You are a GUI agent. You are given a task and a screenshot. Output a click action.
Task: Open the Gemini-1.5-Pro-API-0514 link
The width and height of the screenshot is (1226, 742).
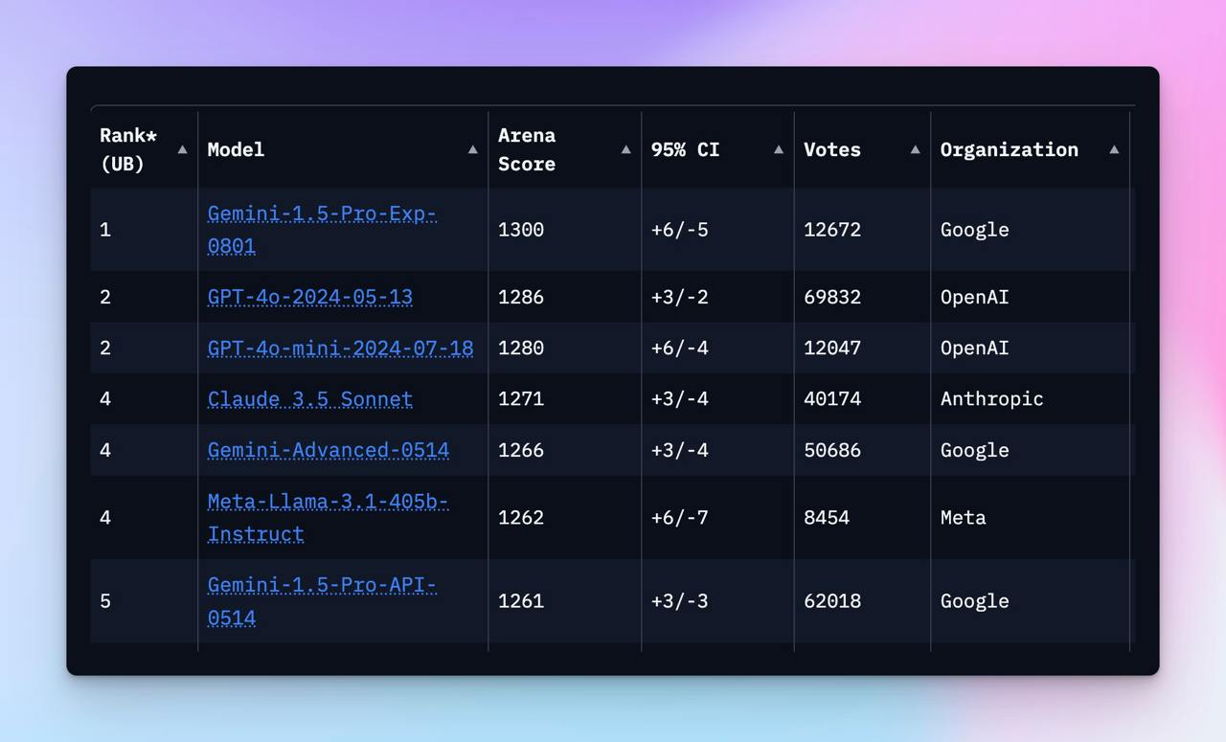click(322, 601)
